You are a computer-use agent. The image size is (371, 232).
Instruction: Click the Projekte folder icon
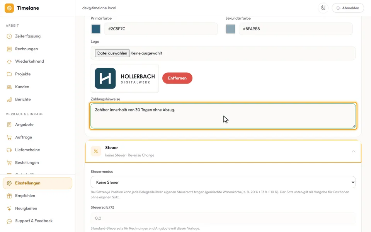pos(9,74)
